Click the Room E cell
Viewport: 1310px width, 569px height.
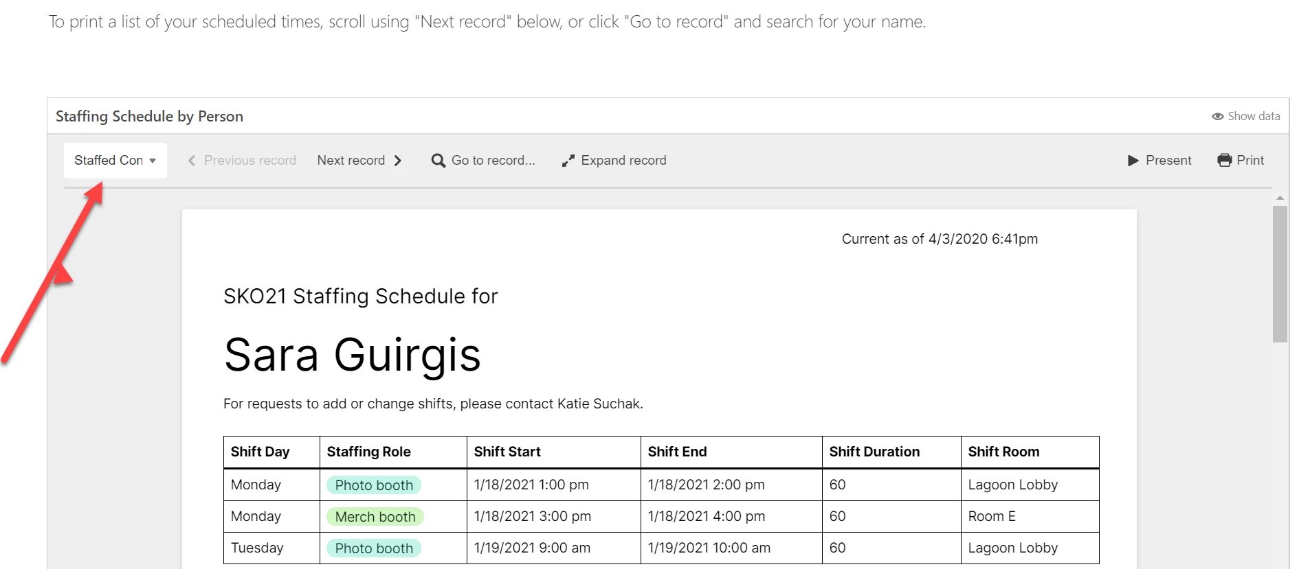coord(1030,517)
